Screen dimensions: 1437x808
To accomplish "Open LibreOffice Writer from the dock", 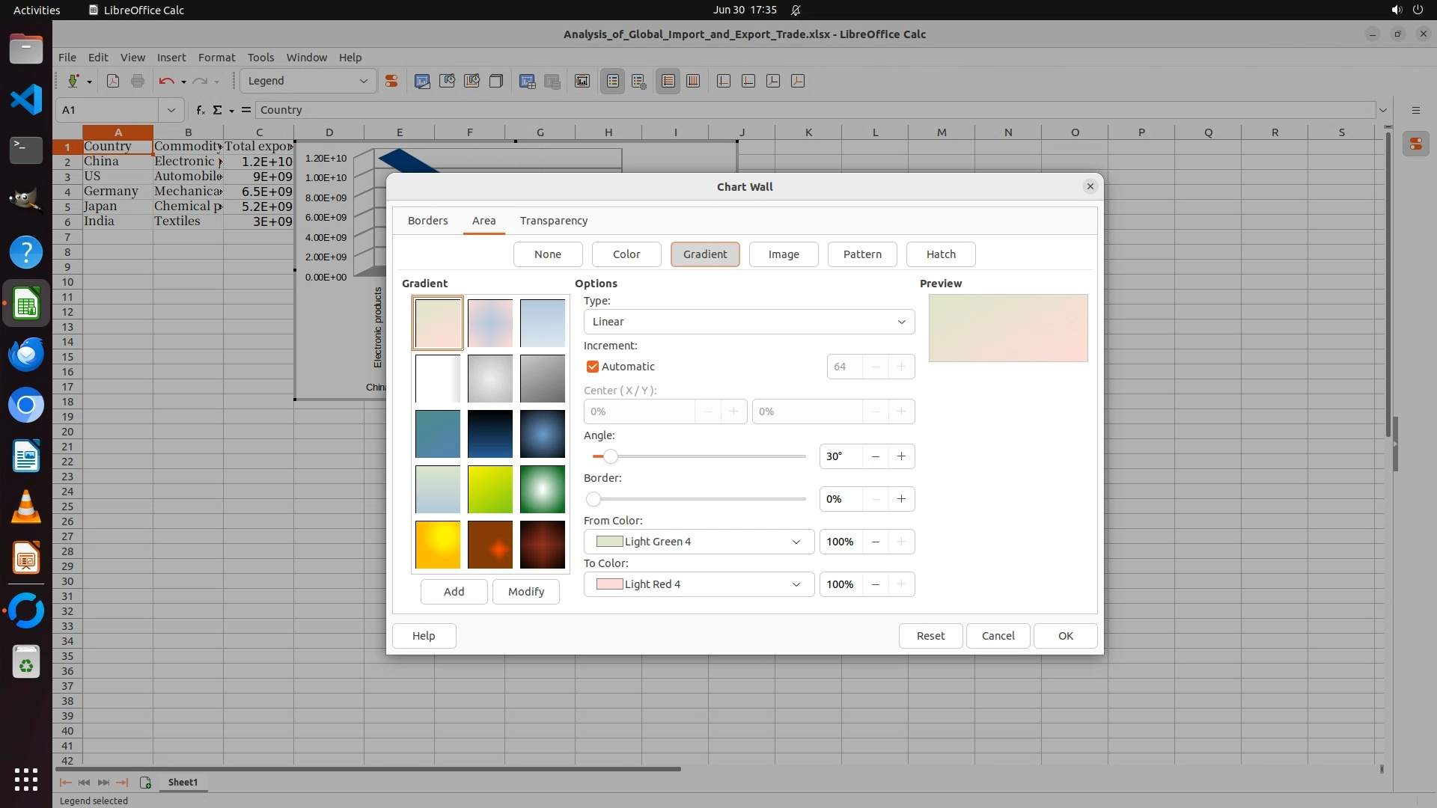I will [x=26, y=456].
